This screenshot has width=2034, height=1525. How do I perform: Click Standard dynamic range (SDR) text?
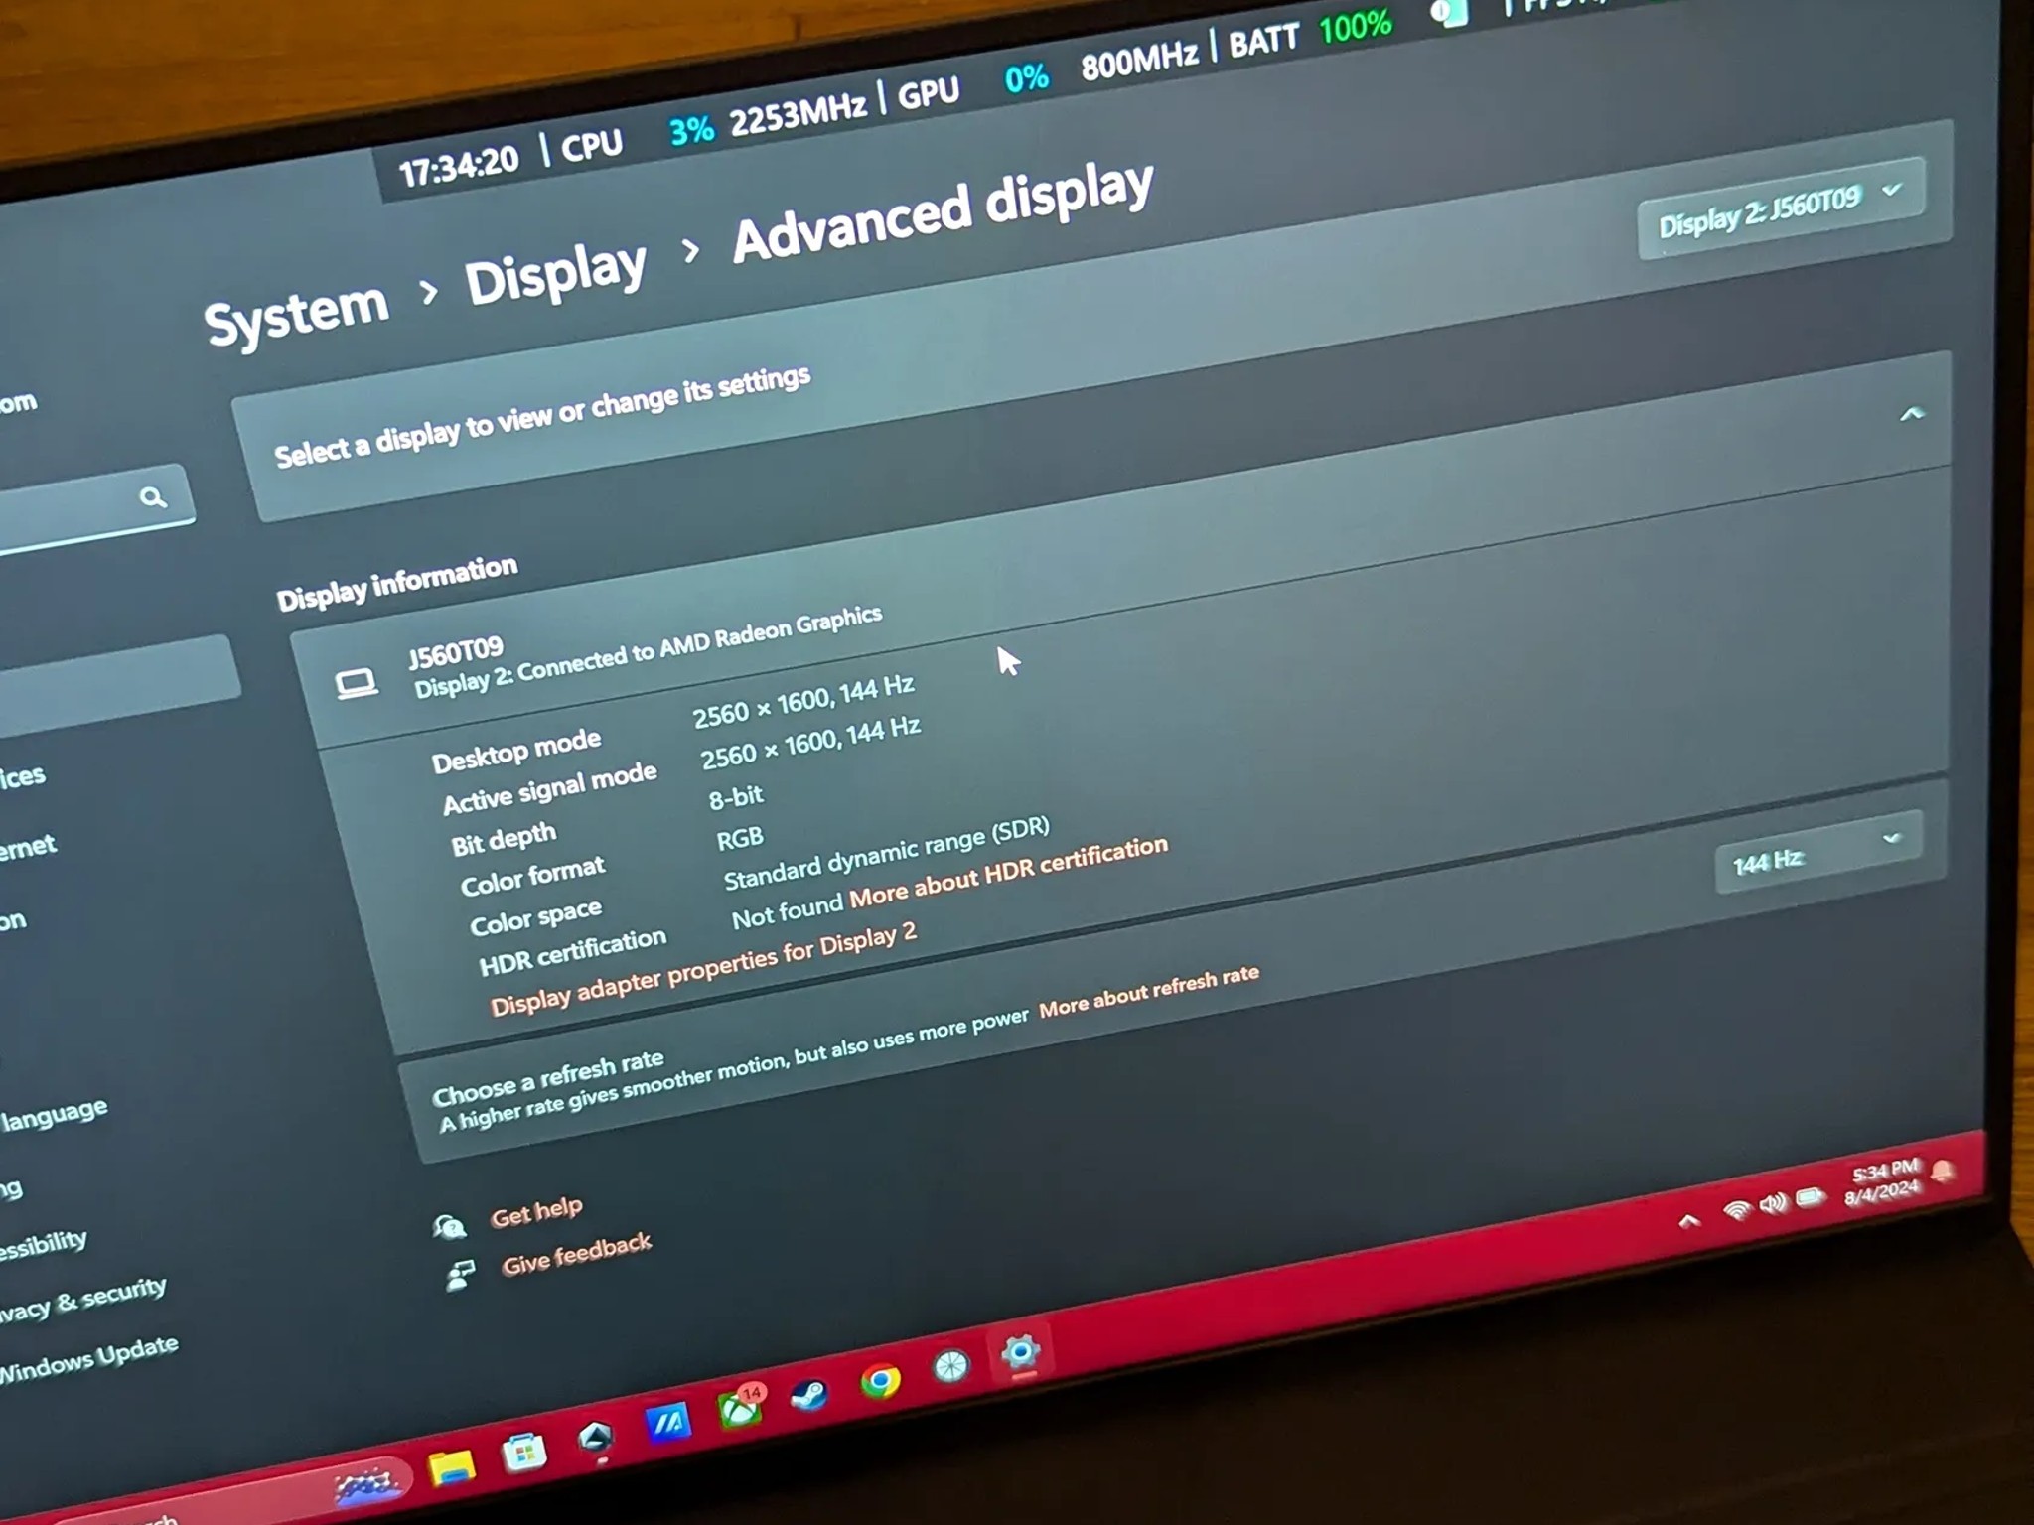(x=887, y=854)
